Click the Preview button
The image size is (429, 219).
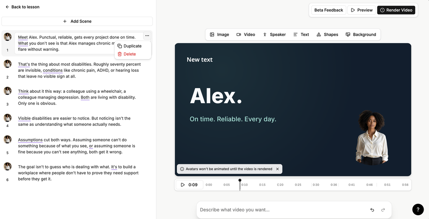(x=362, y=10)
